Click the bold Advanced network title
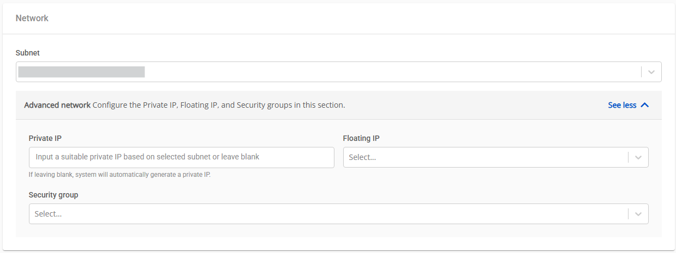 [57, 105]
